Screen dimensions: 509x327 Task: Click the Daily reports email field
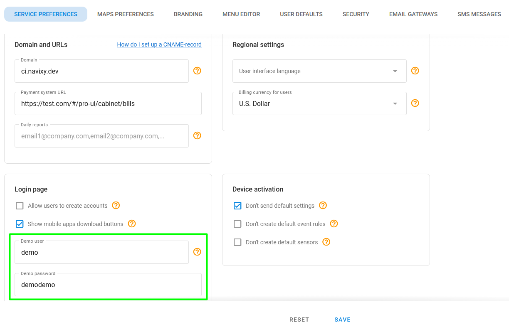point(101,136)
